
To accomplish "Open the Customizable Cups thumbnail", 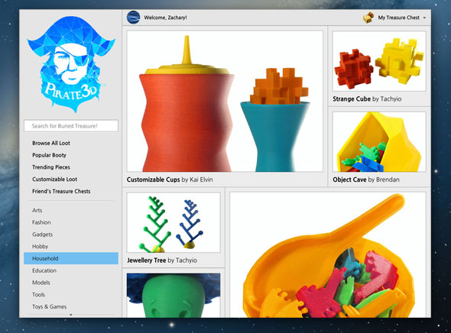I will pos(225,101).
